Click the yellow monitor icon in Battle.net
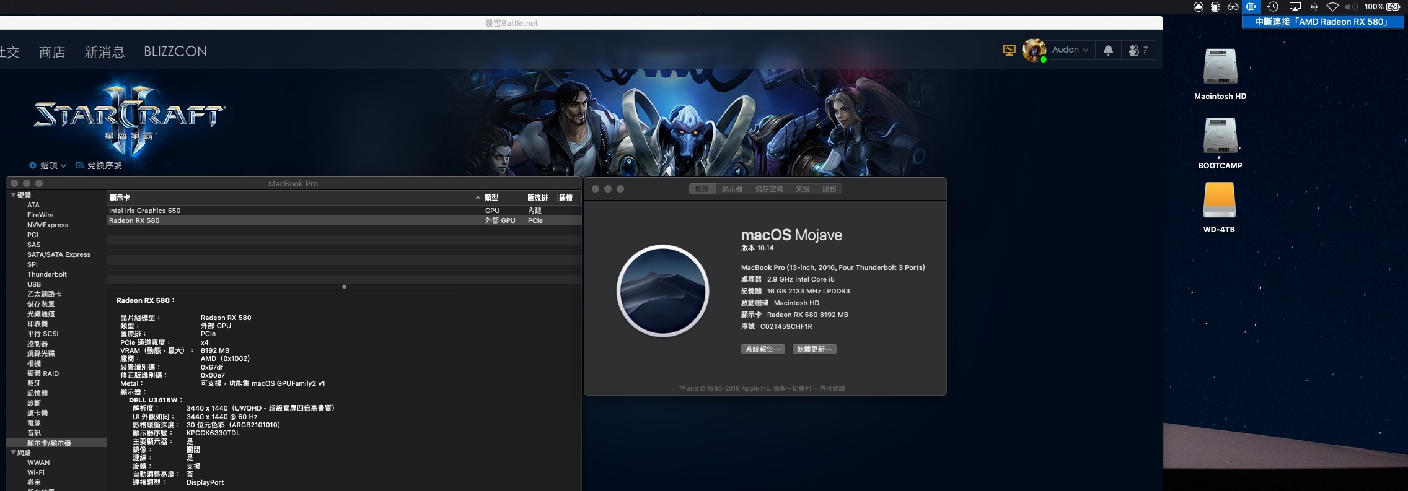The image size is (1408, 491). coord(1010,50)
